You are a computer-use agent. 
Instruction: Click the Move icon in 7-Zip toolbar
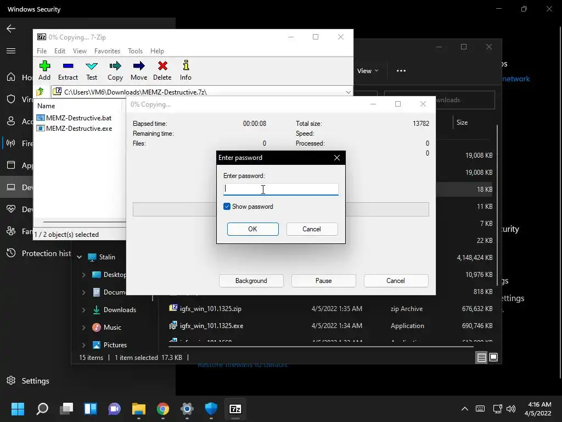(139, 66)
